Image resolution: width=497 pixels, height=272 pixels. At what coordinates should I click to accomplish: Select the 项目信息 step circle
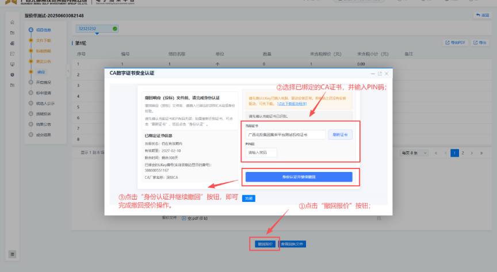[x=30, y=30]
